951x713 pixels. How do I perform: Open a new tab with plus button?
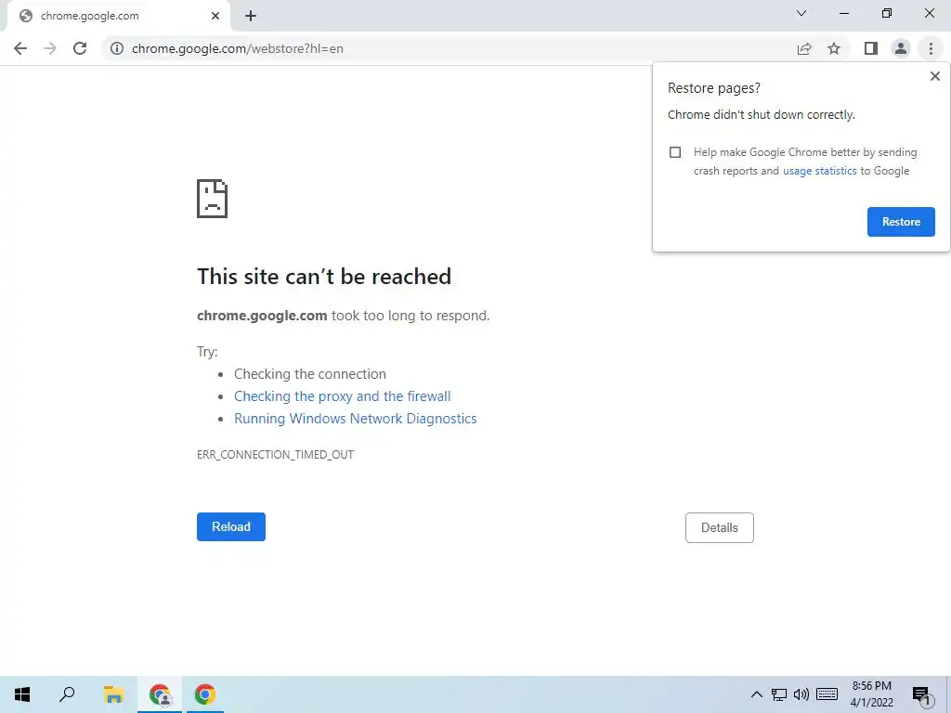coord(251,16)
